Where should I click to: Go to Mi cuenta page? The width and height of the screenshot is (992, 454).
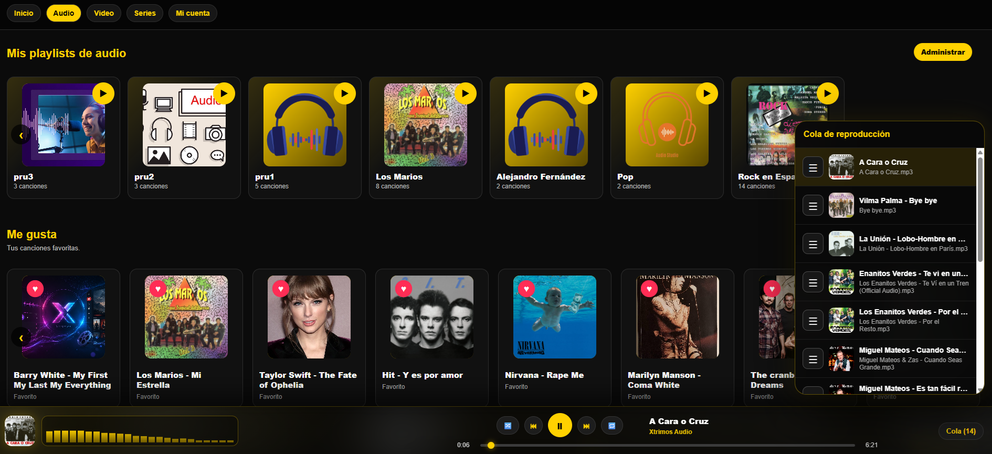point(193,13)
